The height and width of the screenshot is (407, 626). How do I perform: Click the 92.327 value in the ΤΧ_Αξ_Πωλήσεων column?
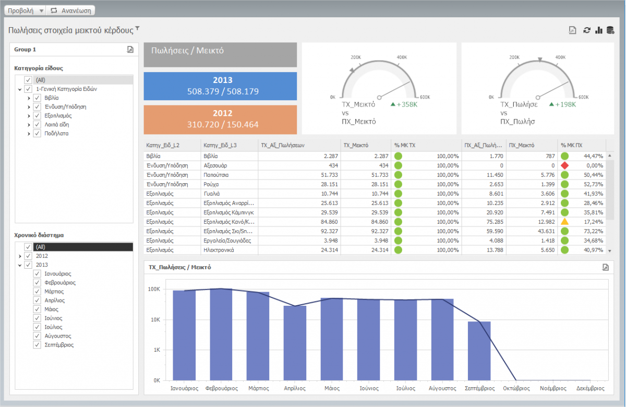(328, 231)
